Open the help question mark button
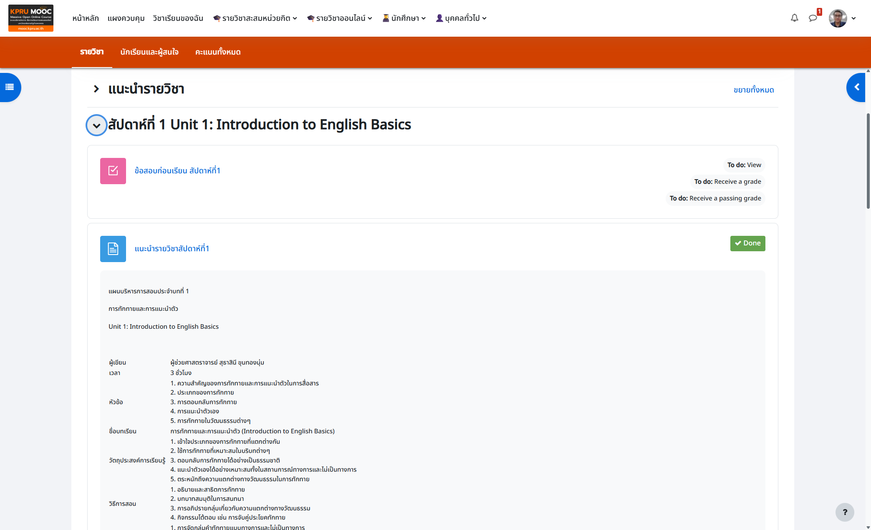This screenshot has width=871, height=530. (x=845, y=512)
